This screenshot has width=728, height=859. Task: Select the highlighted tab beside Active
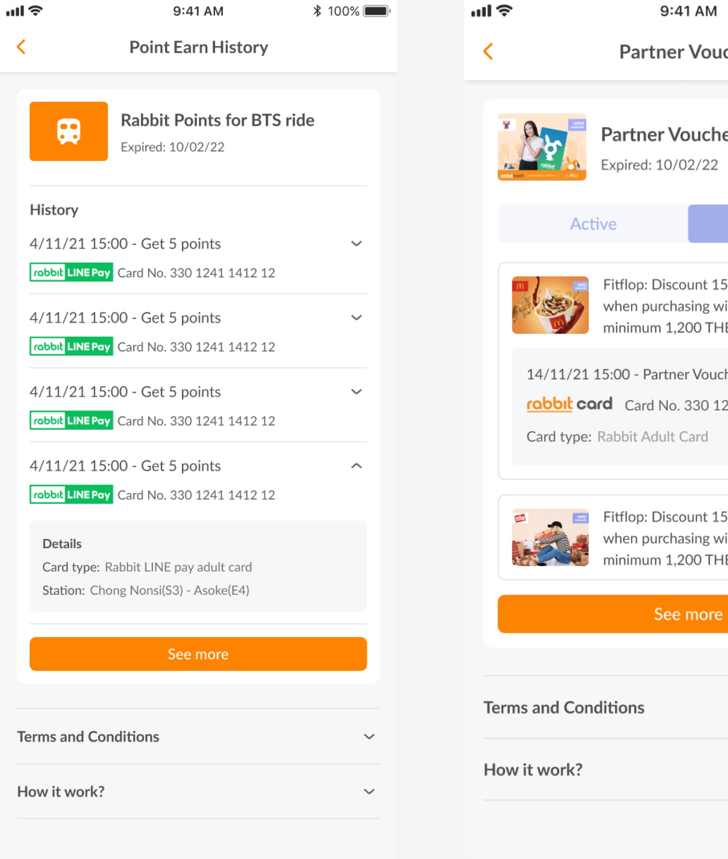[x=709, y=224]
